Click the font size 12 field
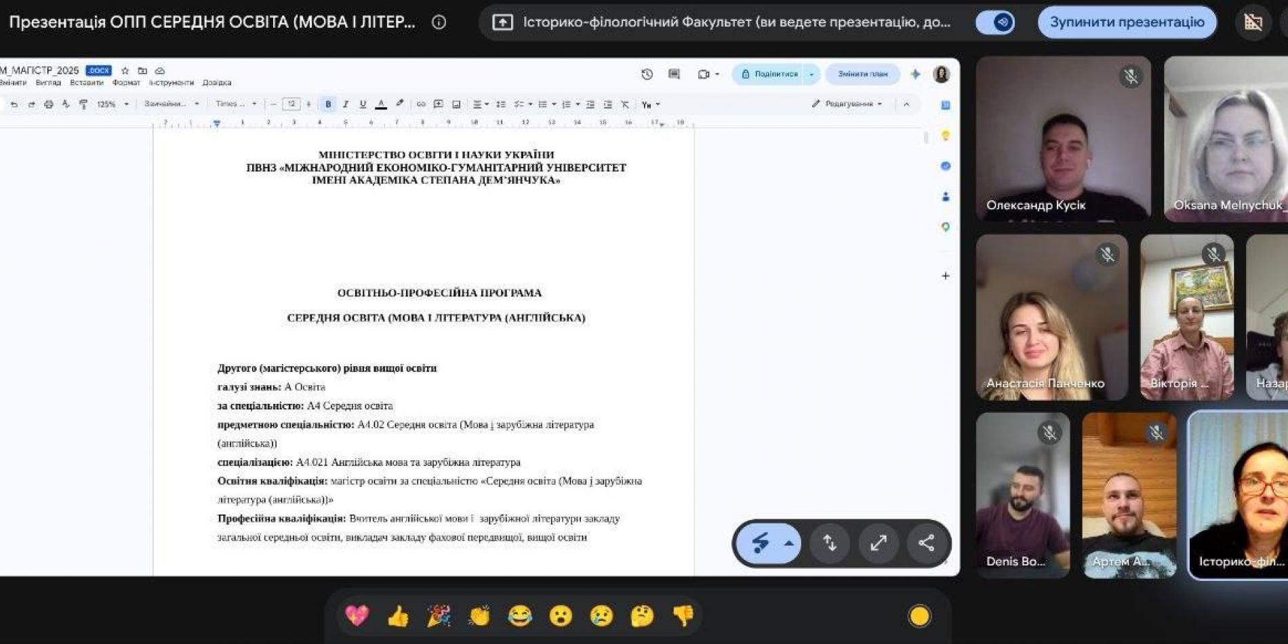Screen dimensions: 1288x644 pos(291,104)
